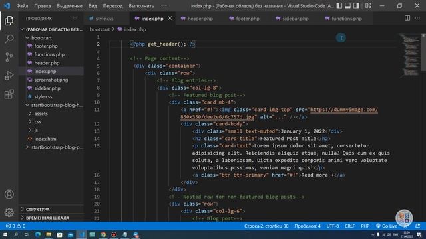Split the editor to the right
The image size is (426, 239).
(x=407, y=18)
